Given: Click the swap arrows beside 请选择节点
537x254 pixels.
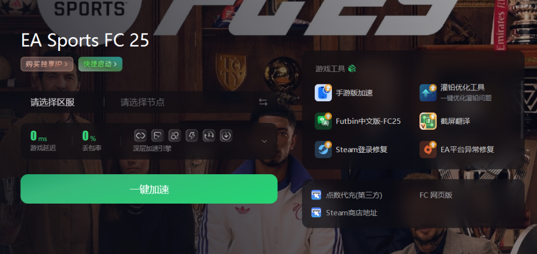Looking at the screenshot, I should click(263, 102).
